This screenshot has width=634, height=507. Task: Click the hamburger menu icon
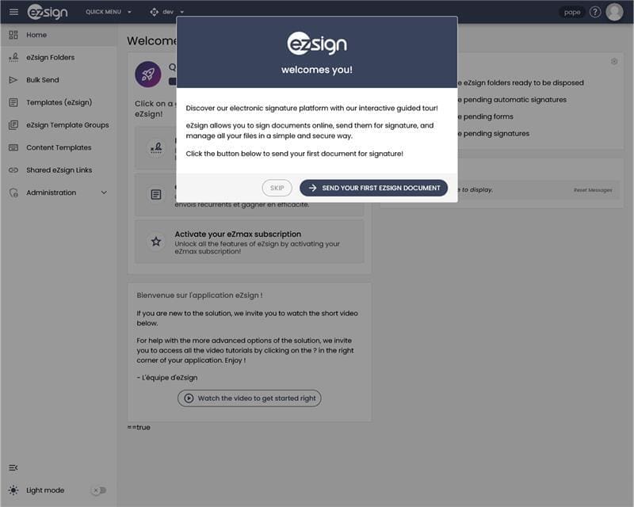coord(13,12)
